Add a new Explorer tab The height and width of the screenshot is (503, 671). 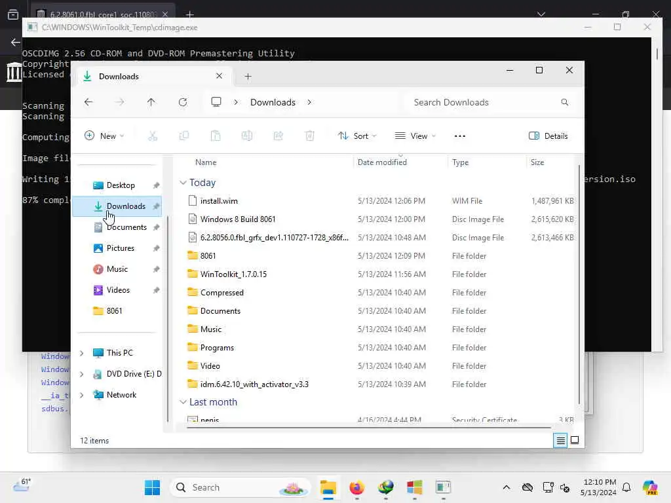(x=248, y=77)
